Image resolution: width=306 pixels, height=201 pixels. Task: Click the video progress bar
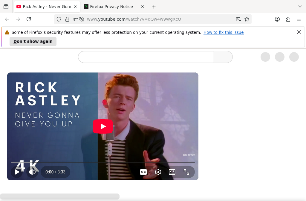tap(103, 162)
